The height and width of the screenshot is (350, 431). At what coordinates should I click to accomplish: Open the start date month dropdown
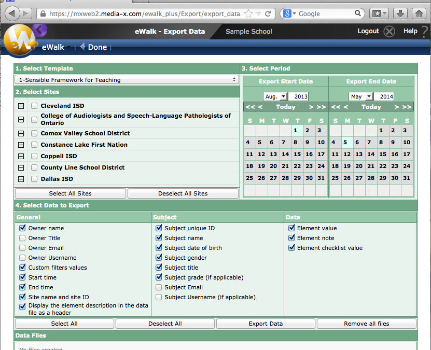275,96
